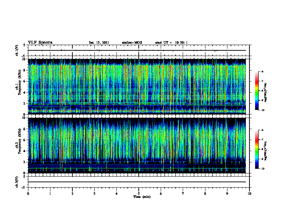The height and width of the screenshot is (217, 281).
Task: Click the "10" tick on the time axis
Action: (x=249, y=194)
